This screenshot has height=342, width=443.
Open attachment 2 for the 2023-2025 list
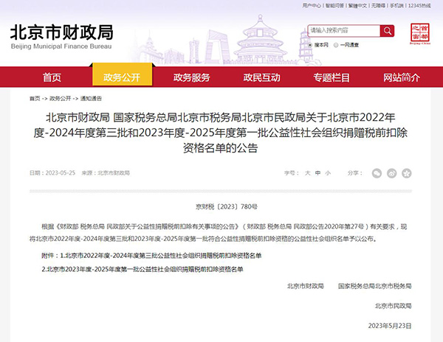(142, 269)
